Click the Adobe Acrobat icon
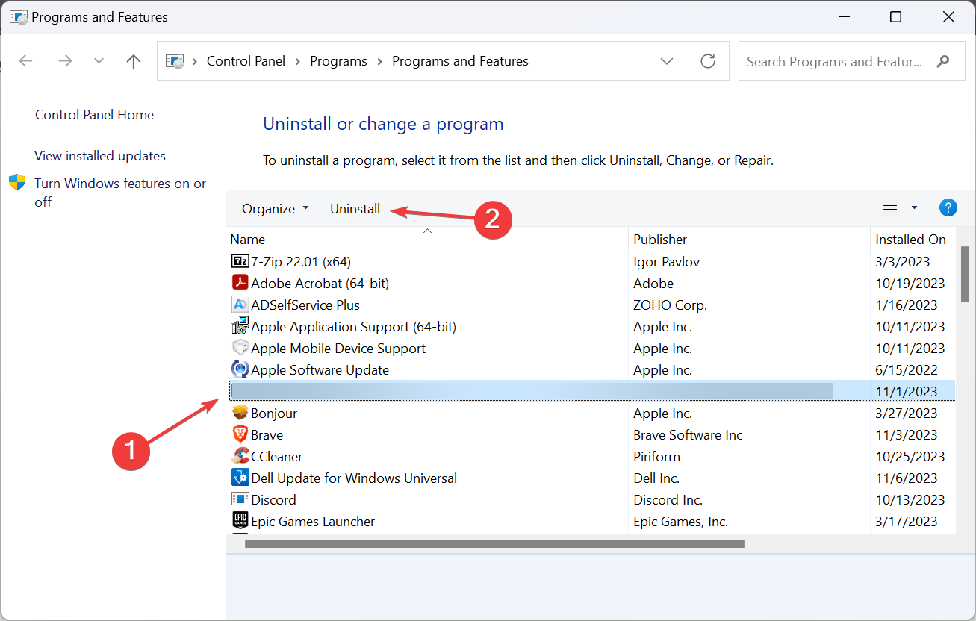Screen dimensions: 976x621 click(240, 283)
